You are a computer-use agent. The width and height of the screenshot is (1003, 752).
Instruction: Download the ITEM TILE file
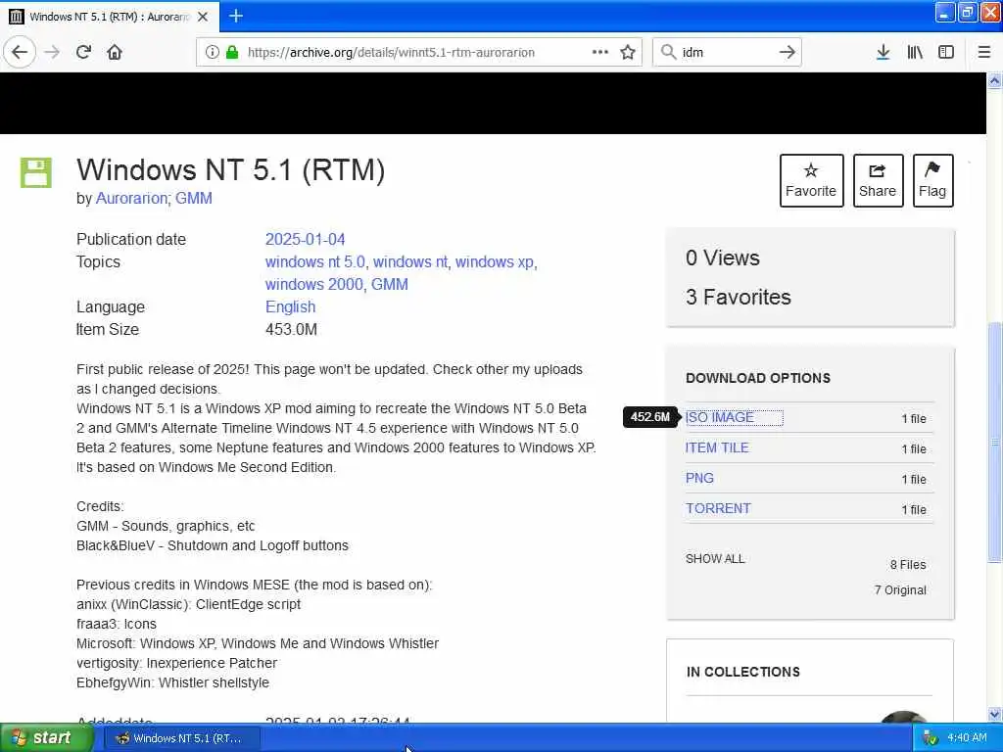717,447
